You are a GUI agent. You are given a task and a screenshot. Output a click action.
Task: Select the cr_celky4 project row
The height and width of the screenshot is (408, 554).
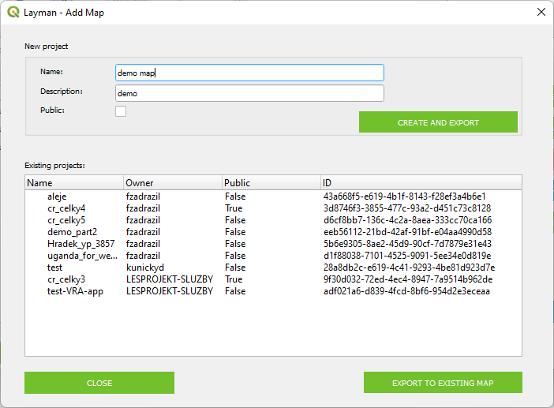coord(273,208)
